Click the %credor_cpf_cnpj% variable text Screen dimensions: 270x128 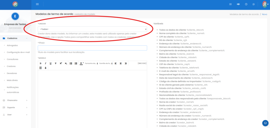point(194,109)
